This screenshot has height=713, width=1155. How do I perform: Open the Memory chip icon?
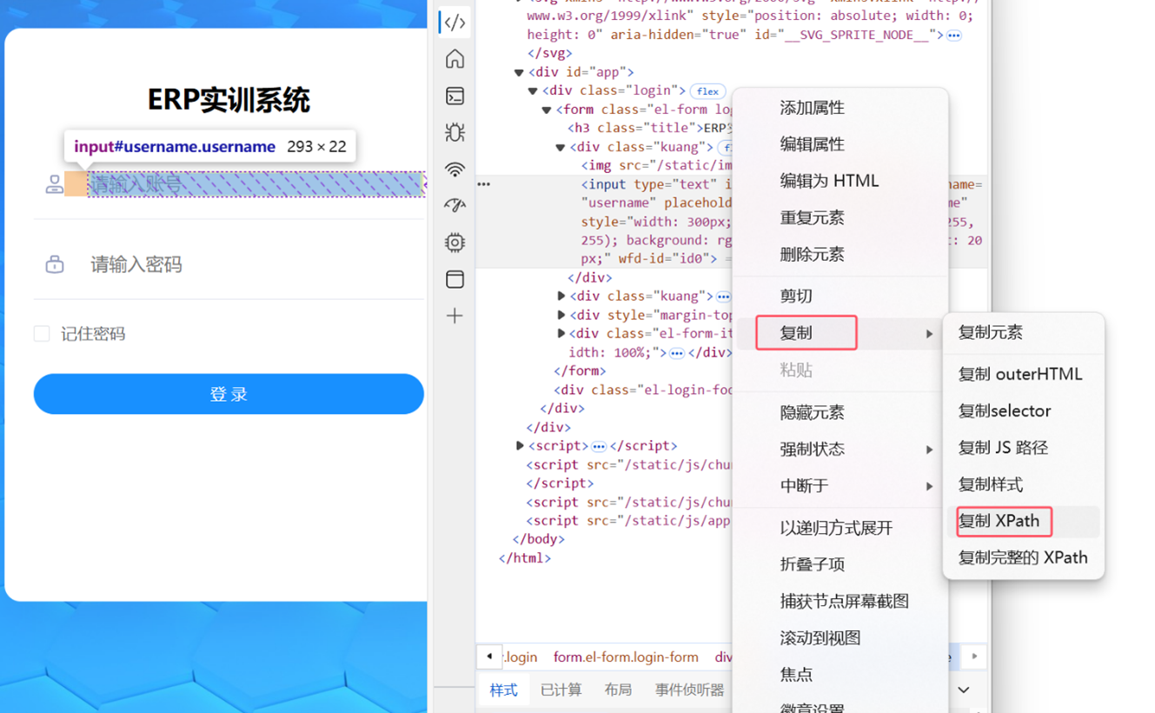click(x=455, y=243)
